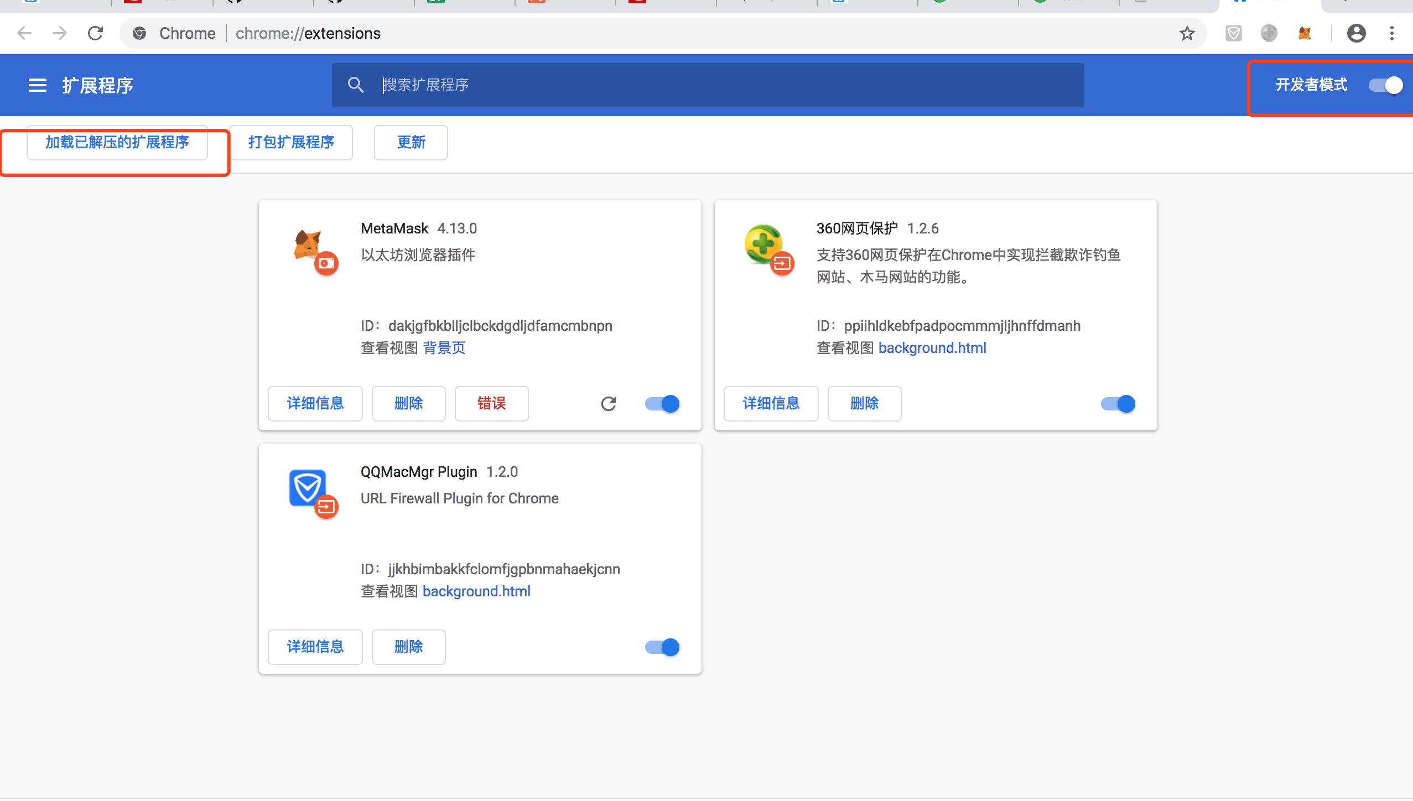Click the QQMacMgr shield icon in toolbar

point(1233,33)
